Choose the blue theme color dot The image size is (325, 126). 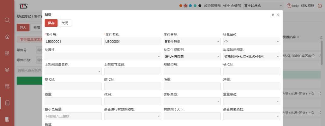click(190, 6)
